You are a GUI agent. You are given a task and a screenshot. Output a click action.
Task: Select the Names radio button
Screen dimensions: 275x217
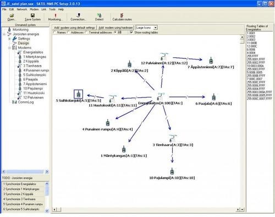pos(54,32)
